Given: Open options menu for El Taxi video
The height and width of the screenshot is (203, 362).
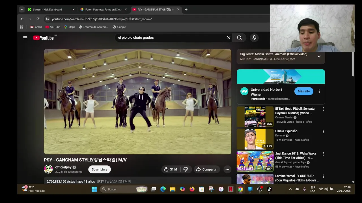Looking at the screenshot, I should coord(323,109).
